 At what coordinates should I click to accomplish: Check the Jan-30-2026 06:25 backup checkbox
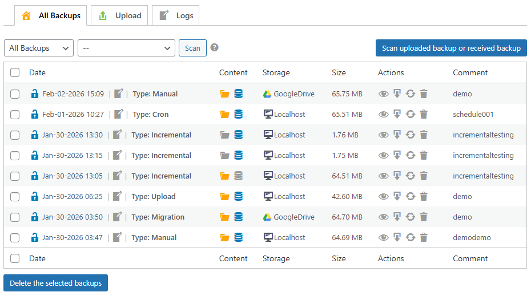(x=15, y=197)
